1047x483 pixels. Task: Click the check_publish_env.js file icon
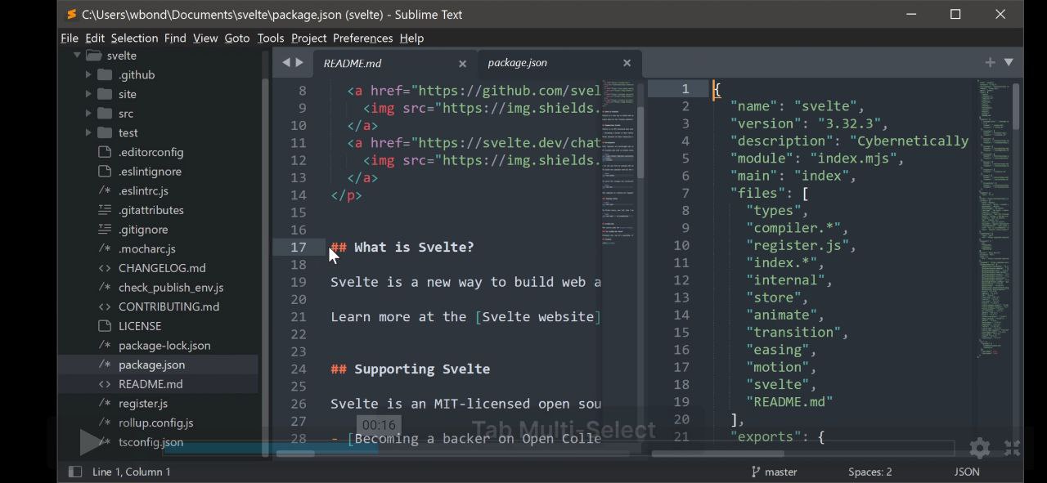tap(105, 288)
